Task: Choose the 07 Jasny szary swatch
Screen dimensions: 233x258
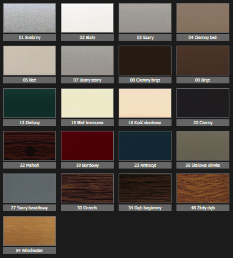Action: pyautogui.click(x=87, y=61)
